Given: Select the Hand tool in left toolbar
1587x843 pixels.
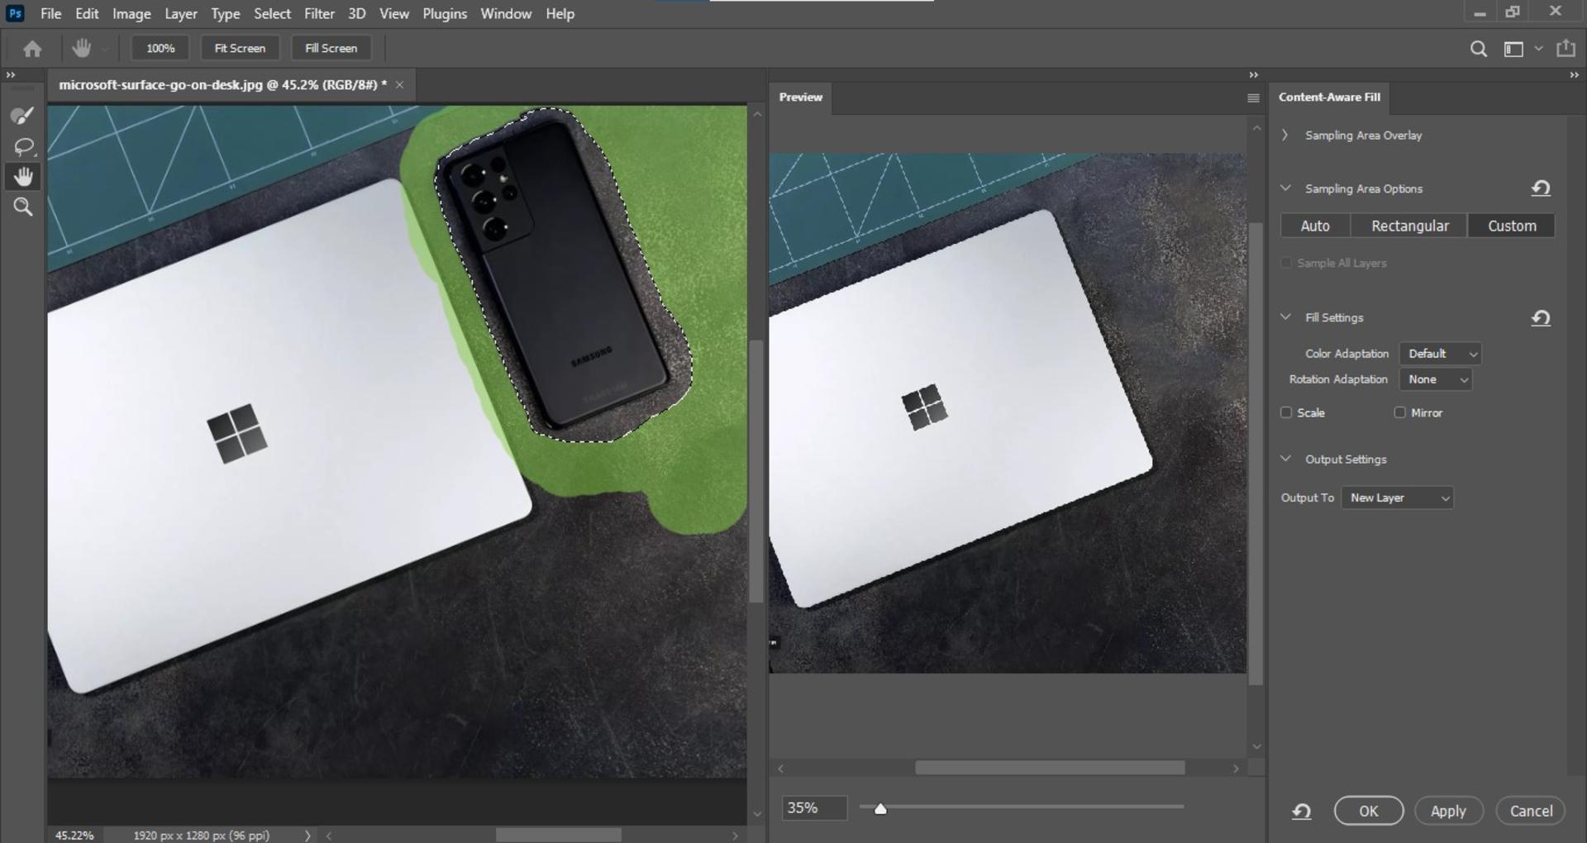Looking at the screenshot, I should tap(23, 176).
